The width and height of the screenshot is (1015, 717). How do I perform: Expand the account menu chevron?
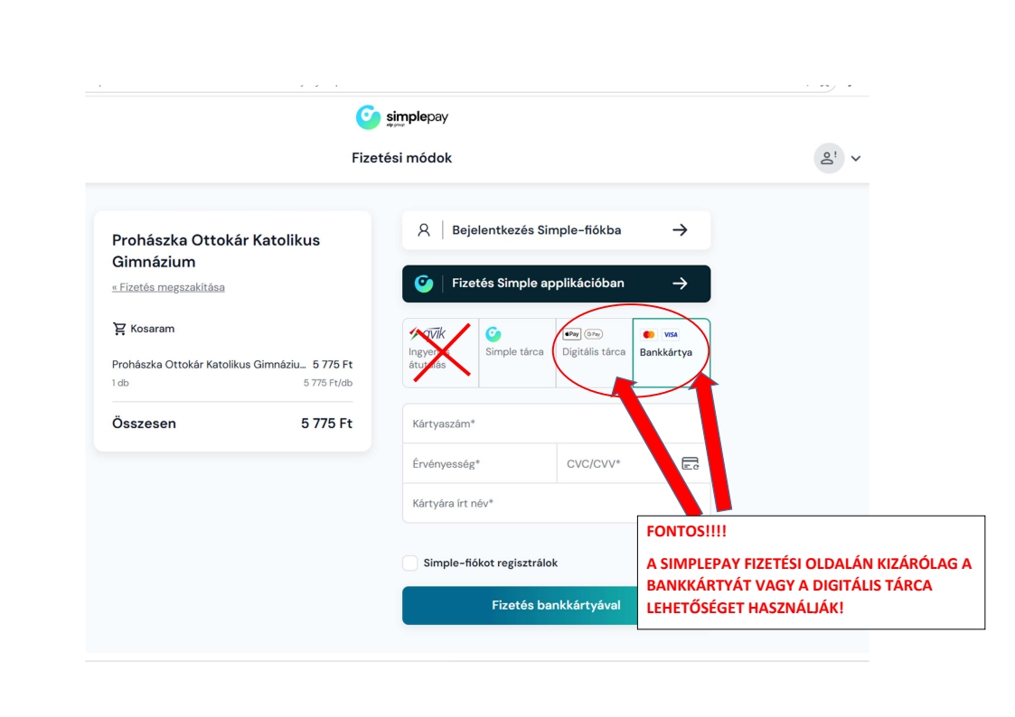(856, 158)
